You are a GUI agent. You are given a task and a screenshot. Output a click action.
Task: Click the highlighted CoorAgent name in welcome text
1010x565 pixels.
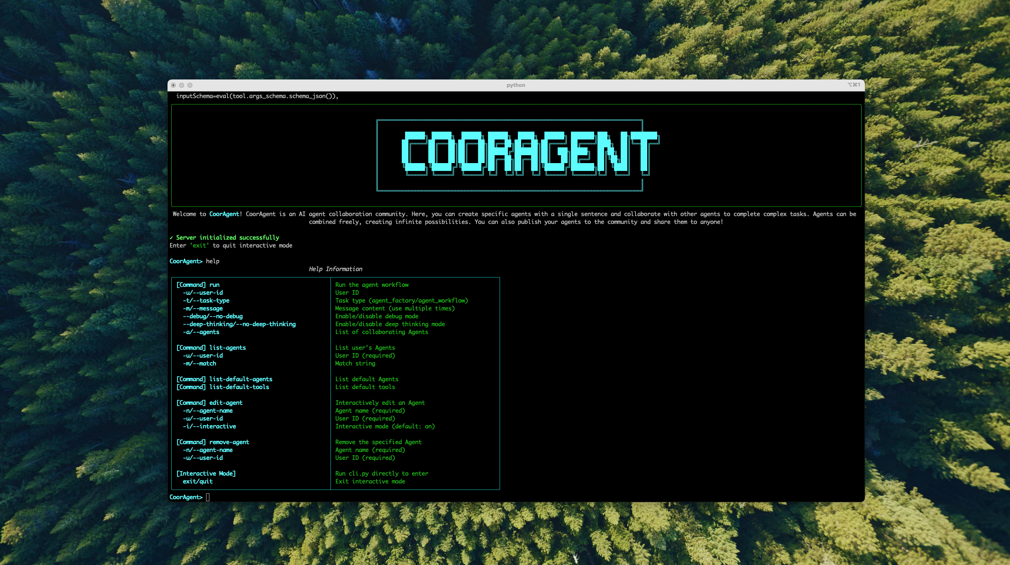click(224, 214)
